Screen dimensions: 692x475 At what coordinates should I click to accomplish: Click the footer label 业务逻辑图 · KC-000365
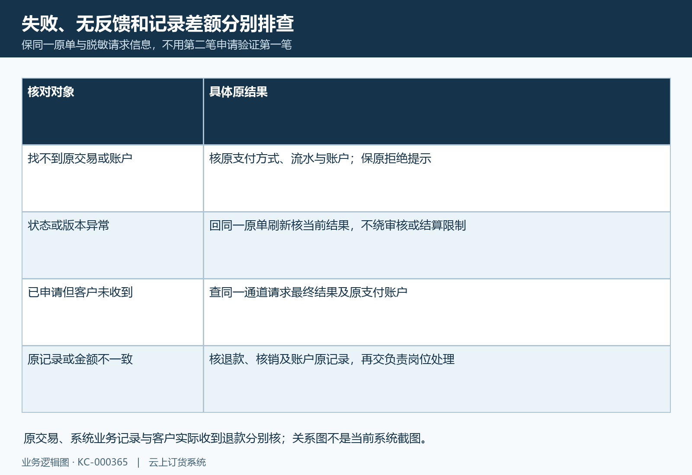coord(75,462)
